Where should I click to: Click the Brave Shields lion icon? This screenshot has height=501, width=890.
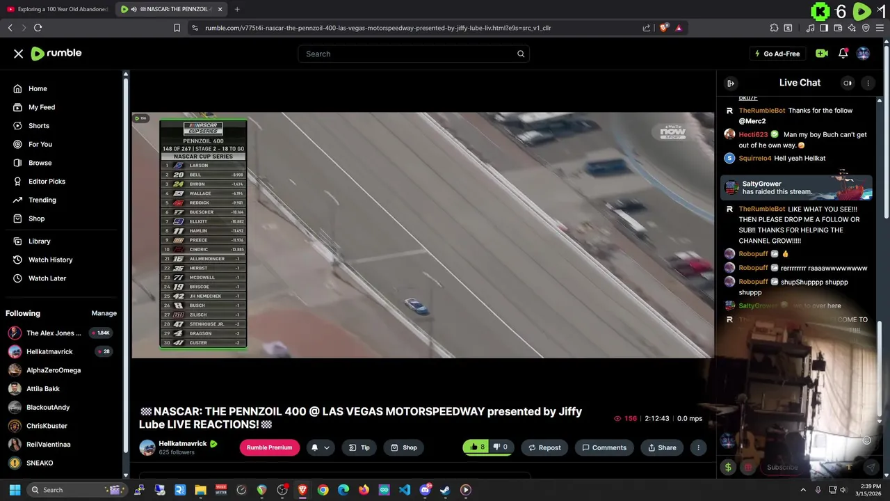(x=663, y=28)
